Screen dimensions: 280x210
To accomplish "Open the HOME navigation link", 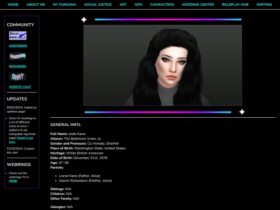I will coord(13,5).
